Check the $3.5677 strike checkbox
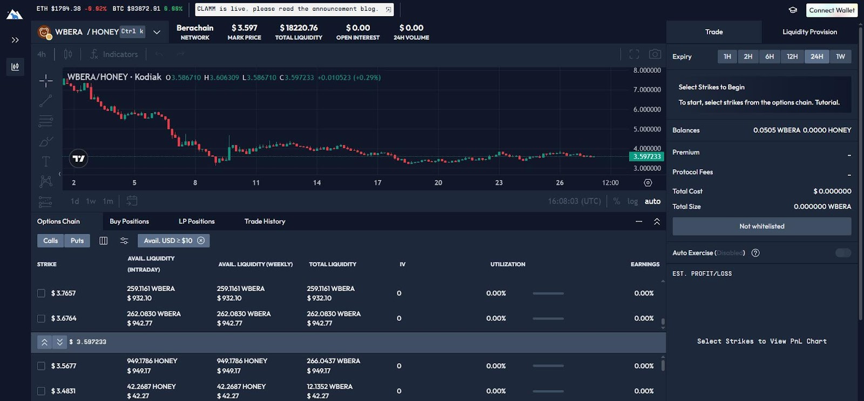 point(41,366)
